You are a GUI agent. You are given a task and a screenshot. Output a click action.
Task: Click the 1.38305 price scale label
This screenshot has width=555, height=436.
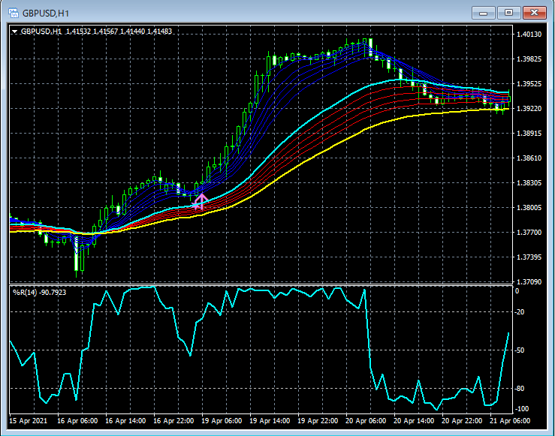529,183
